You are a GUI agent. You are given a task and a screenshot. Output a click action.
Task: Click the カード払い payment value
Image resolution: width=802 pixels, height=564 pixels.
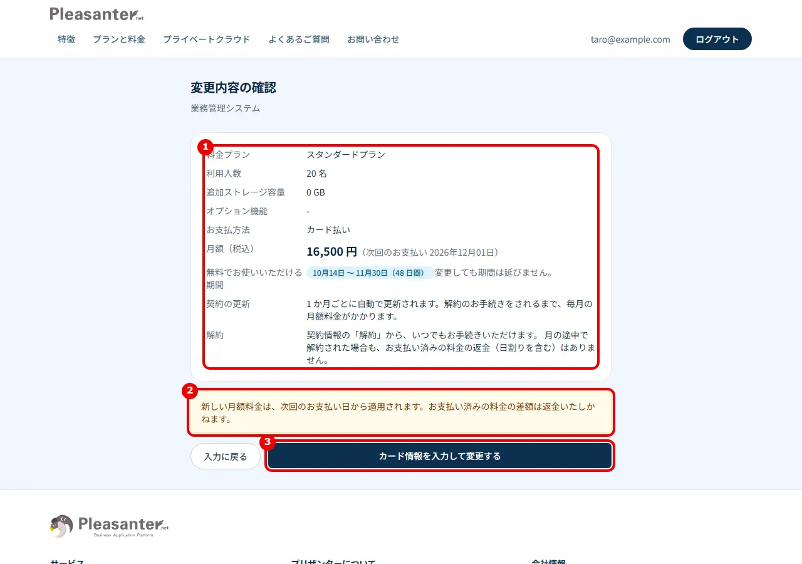tap(328, 230)
